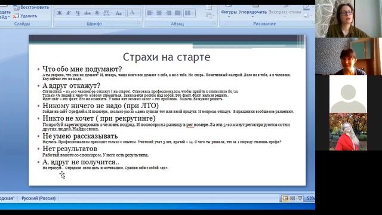Toggle bold (Ж) formatting

coord(60,13)
